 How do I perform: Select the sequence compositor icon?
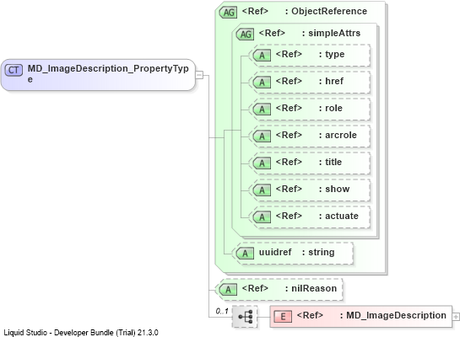pos(245,317)
